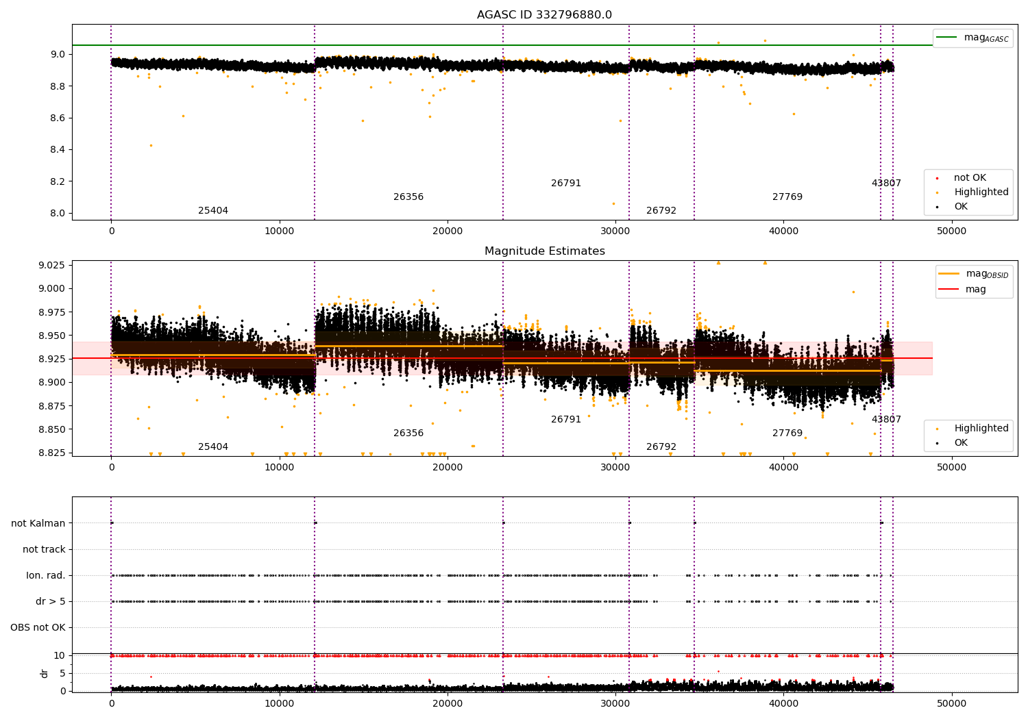Click OBSID label 26356 in the top plot
Image resolution: width=1028 pixels, height=719 pixels.
point(408,197)
